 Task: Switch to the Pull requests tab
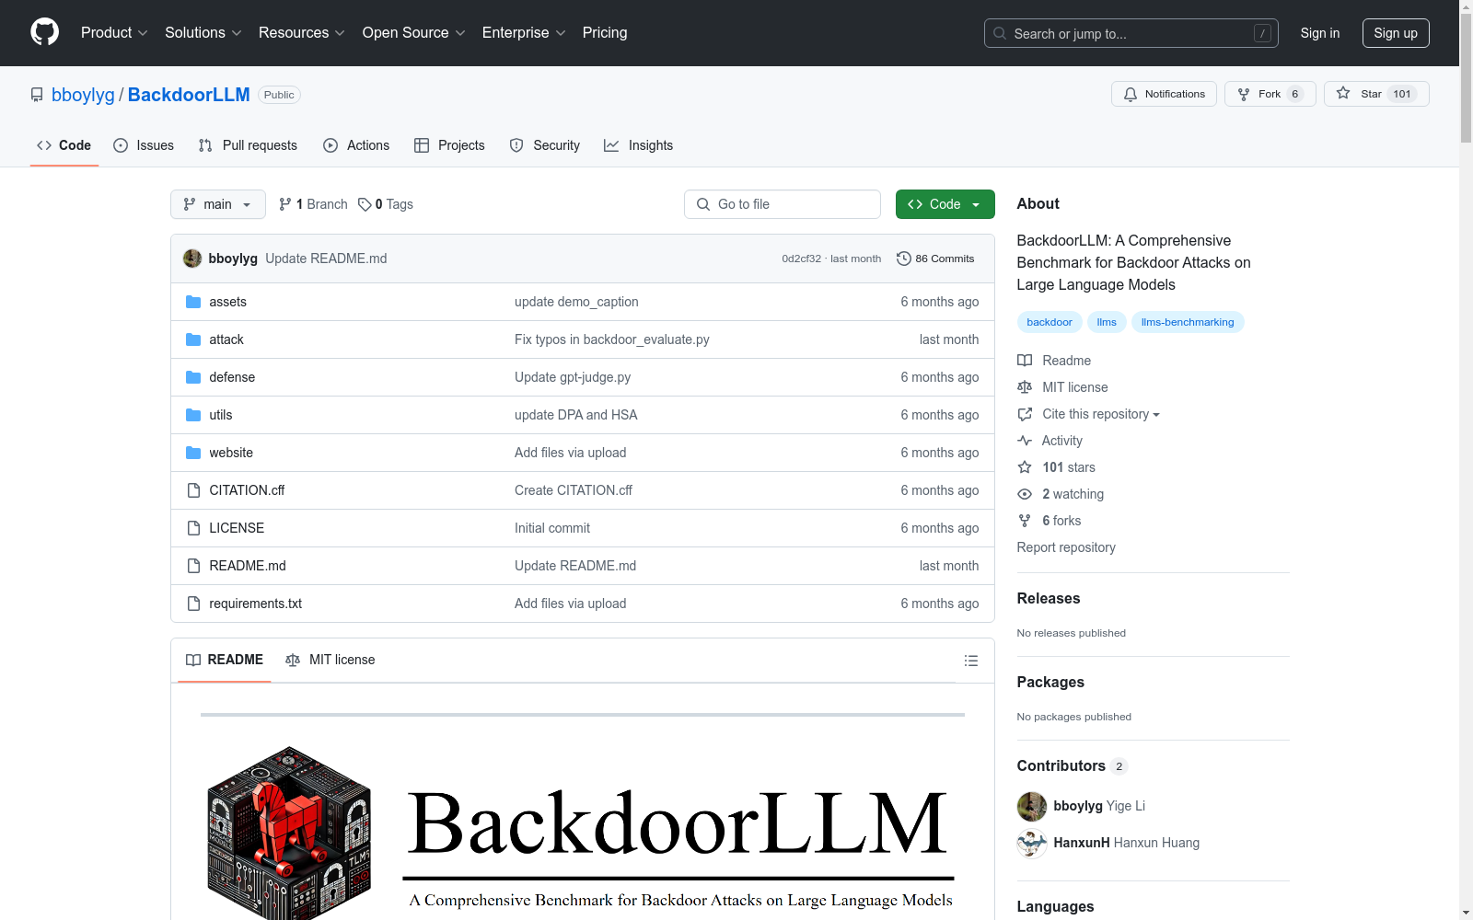(248, 145)
